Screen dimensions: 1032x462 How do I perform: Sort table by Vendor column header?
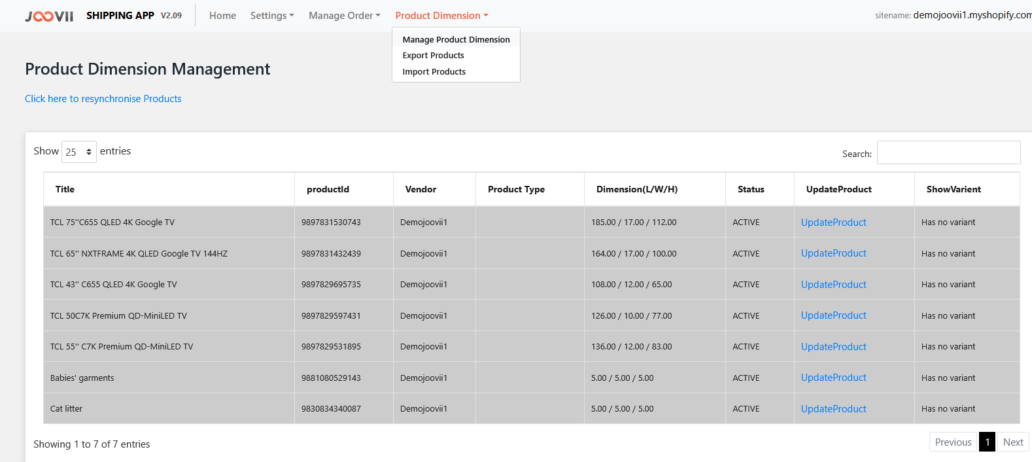pos(434,189)
